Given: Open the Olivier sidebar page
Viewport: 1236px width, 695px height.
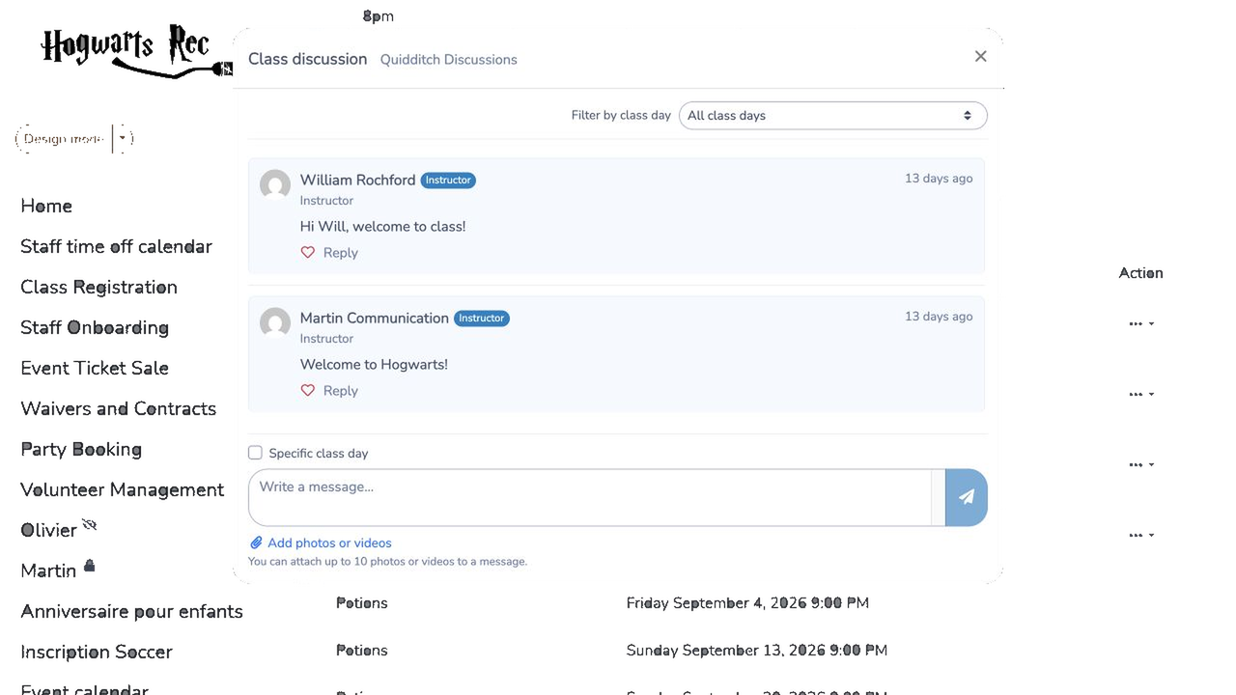Looking at the screenshot, I should 48,530.
